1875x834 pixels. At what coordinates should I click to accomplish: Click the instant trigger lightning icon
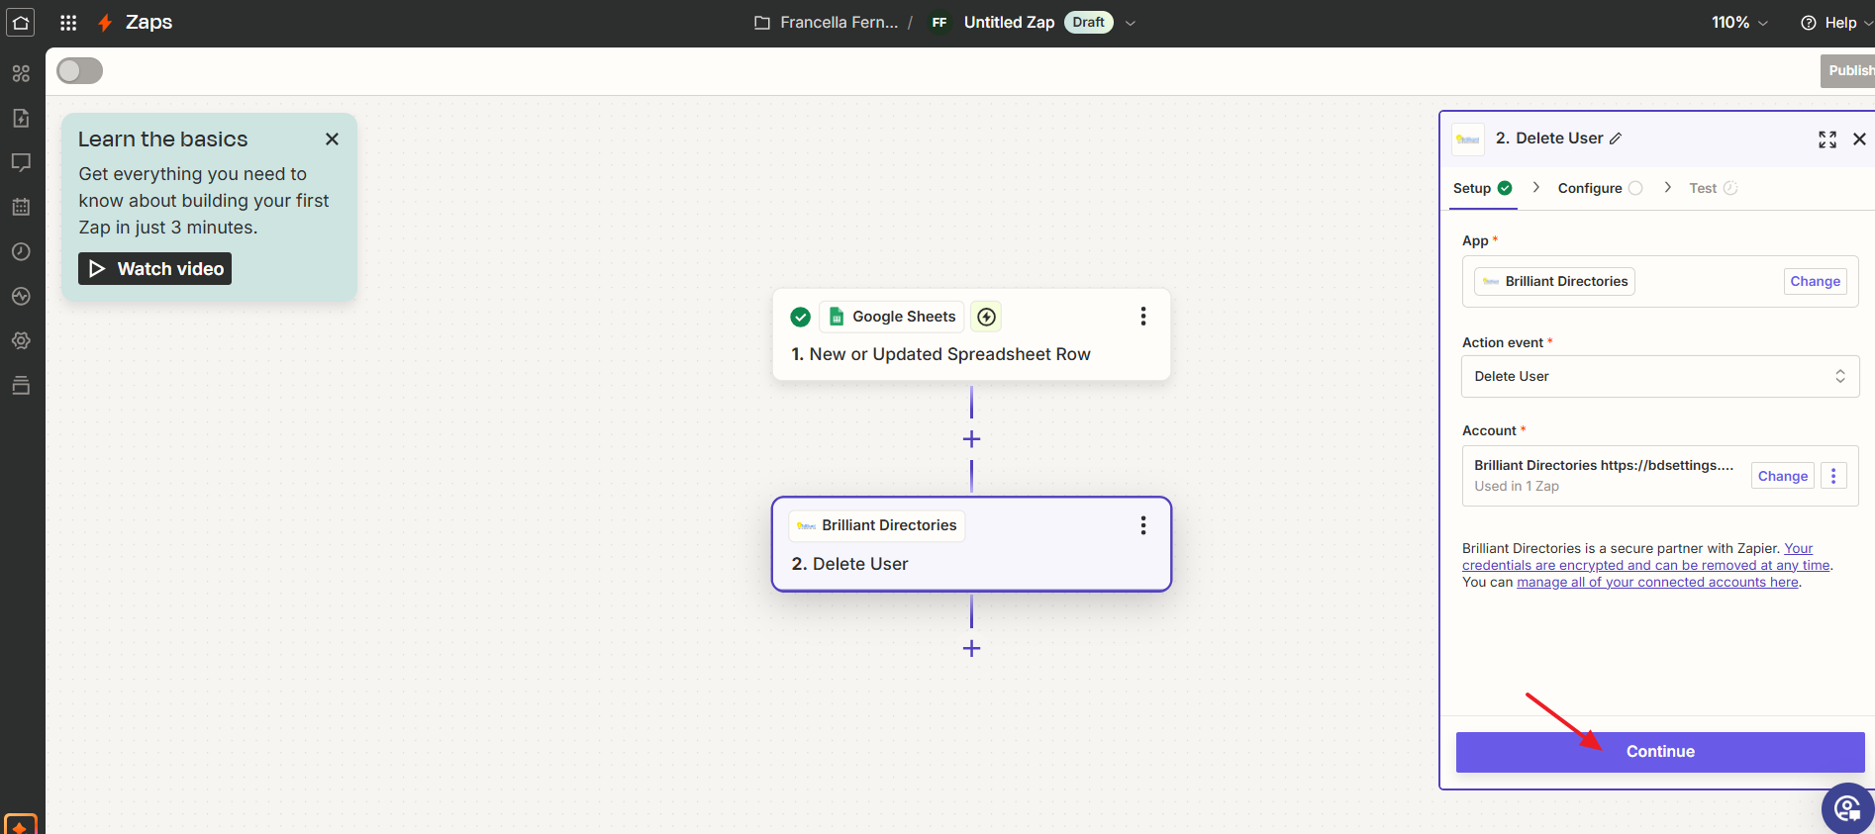pyautogui.click(x=986, y=317)
